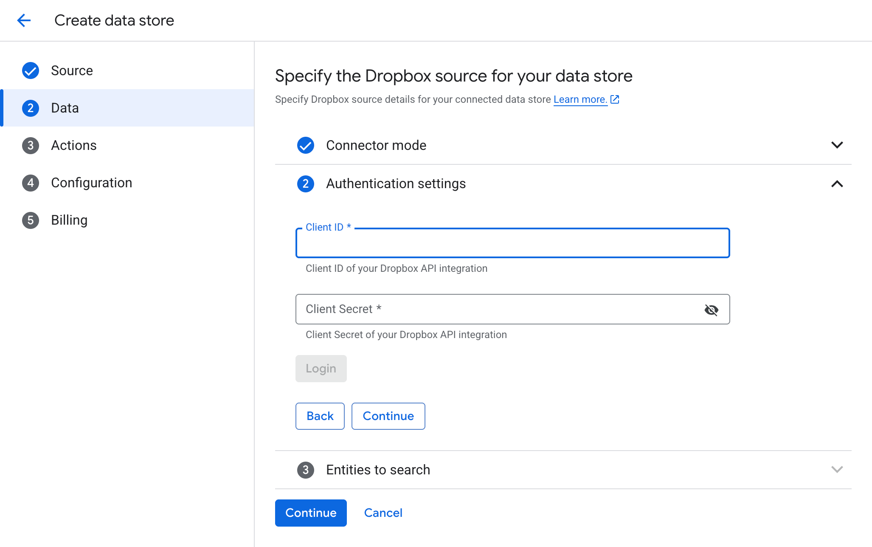Show the Client Secret value with the eye toggle
Screen dimensions: 872x547
(x=712, y=310)
